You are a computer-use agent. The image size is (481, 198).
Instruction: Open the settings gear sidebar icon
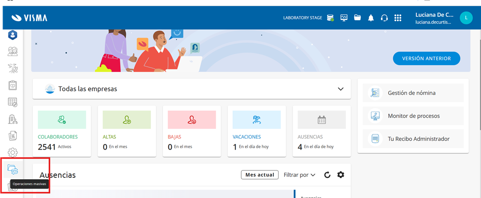coord(12,152)
